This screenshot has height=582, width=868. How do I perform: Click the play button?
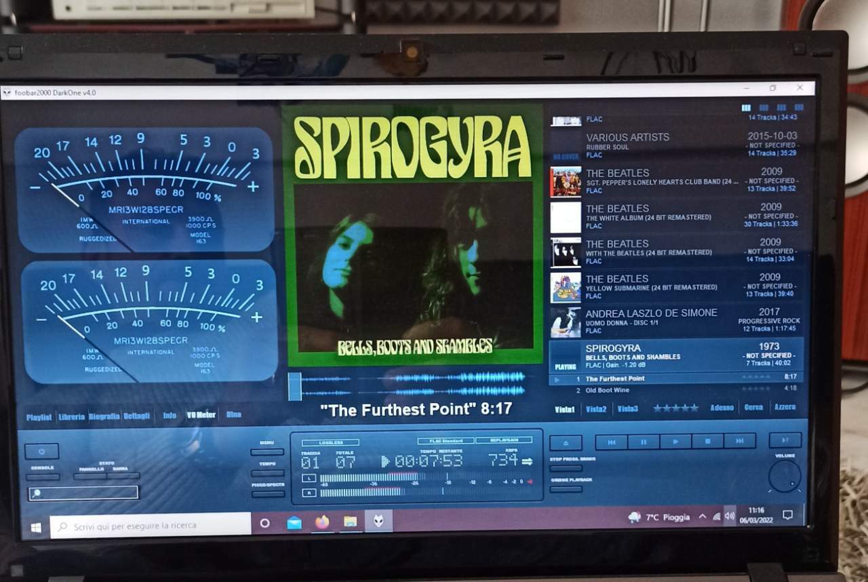coord(675,441)
